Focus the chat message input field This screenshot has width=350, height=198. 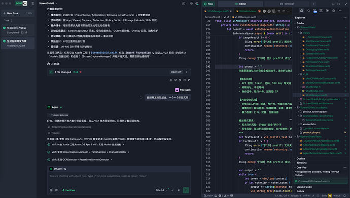click(x=119, y=176)
